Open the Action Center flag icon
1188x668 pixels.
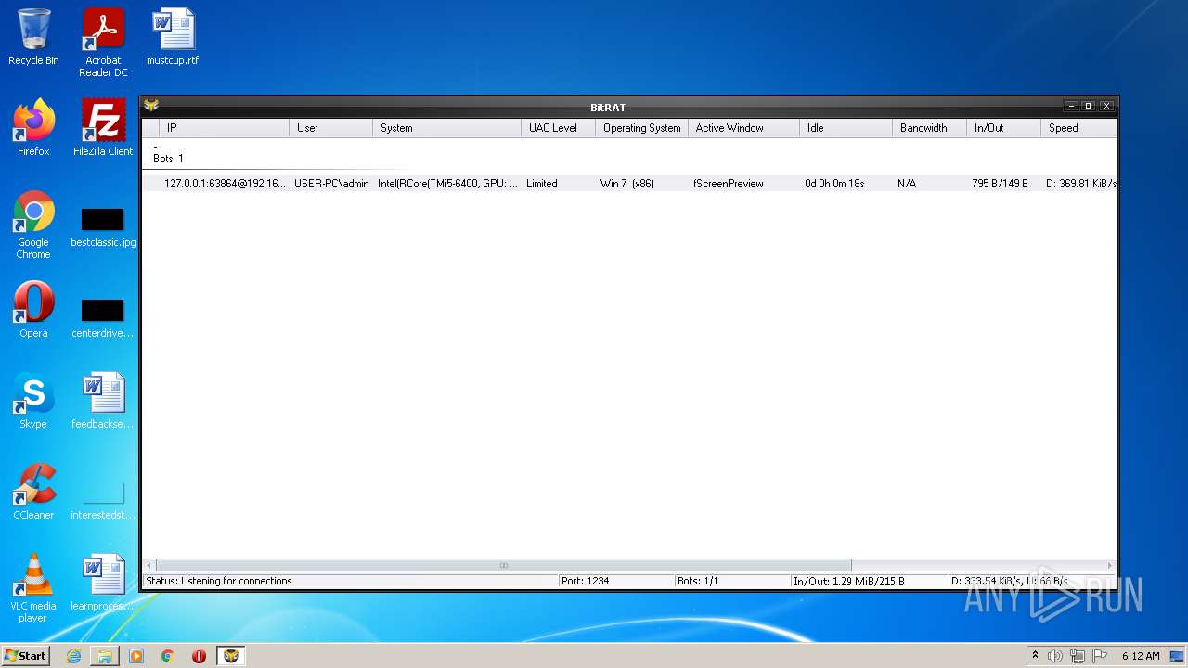1100,656
